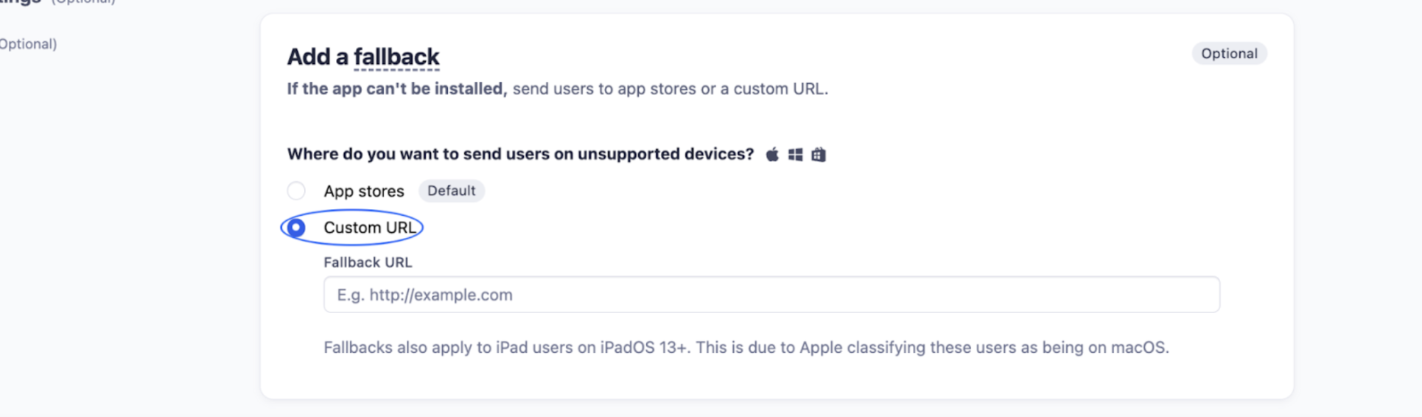Click the Apple logo icon

(x=772, y=155)
